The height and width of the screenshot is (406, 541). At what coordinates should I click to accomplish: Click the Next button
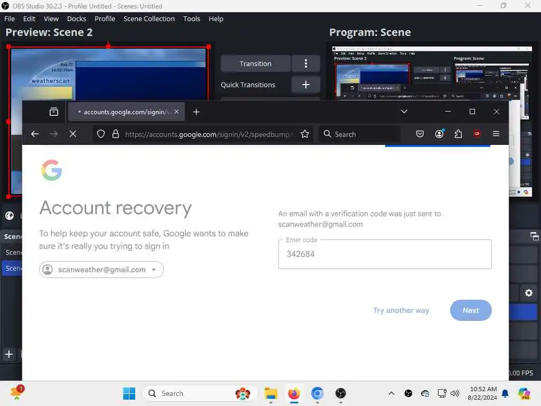click(471, 310)
